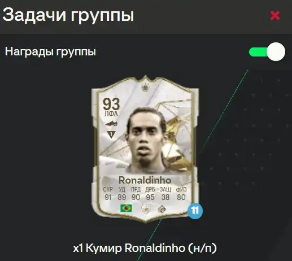
Task: Click the blue 11 badge on the card
Action: pyautogui.click(x=195, y=211)
